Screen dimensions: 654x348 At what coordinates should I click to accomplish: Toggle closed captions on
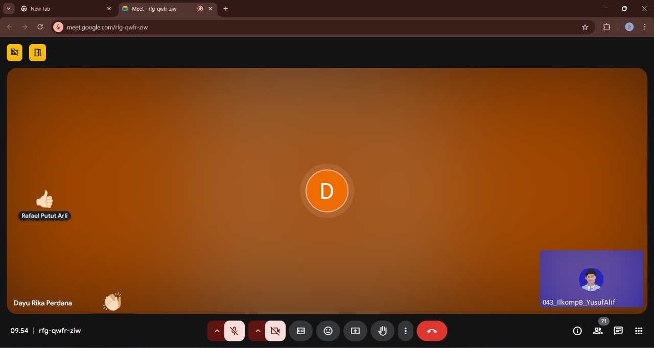point(301,331)
